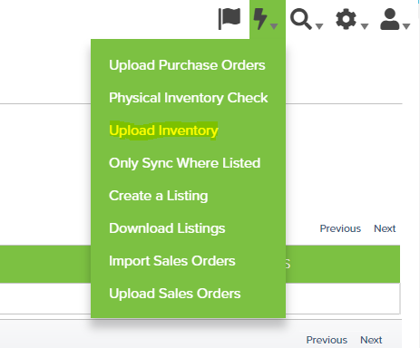Image resolution: width=420 pixels, height=348 pixels.
Task: Open the magnifying glass search icon
Action: coord(300,19)
